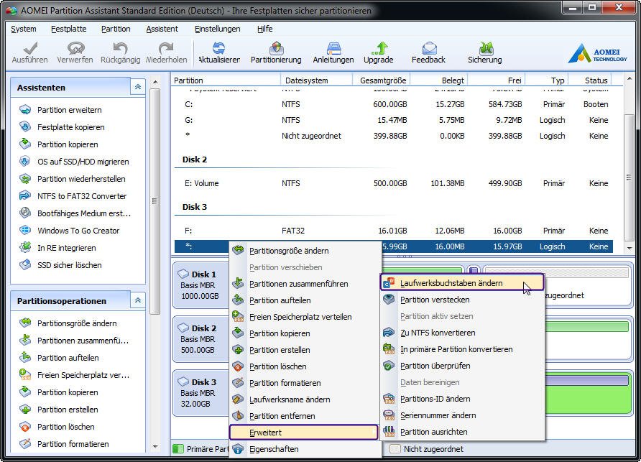Click Partitionsgröße ändern in Partitionsoperationen panel

pos(77,323)
